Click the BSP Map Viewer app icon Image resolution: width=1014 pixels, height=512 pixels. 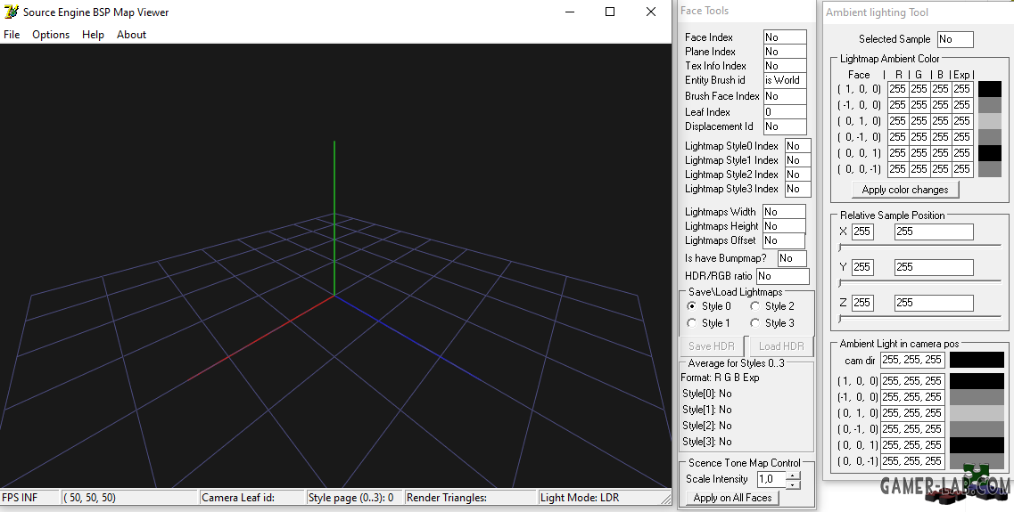point(11,12)
